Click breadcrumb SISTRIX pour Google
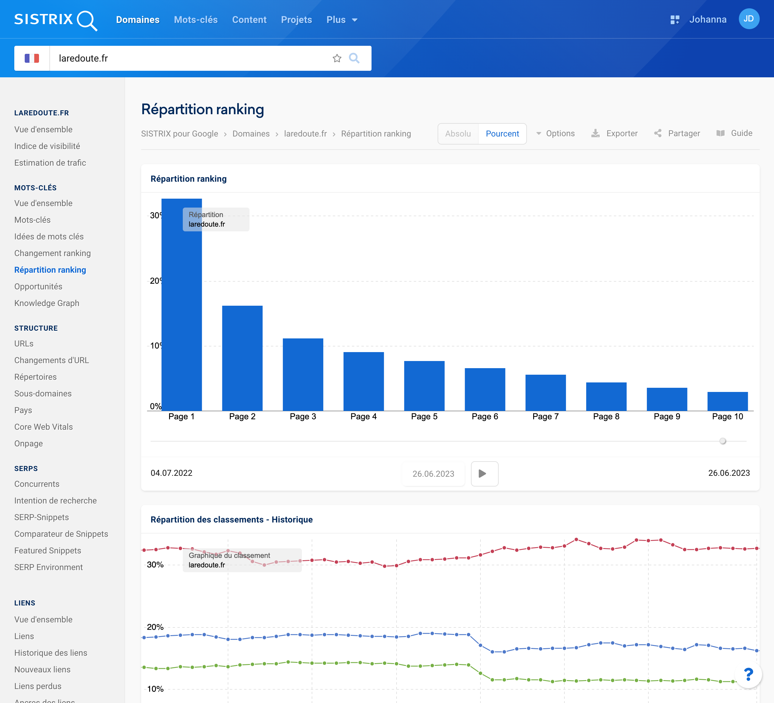This screenshot has width=774, height=703. tap(179, 134)
